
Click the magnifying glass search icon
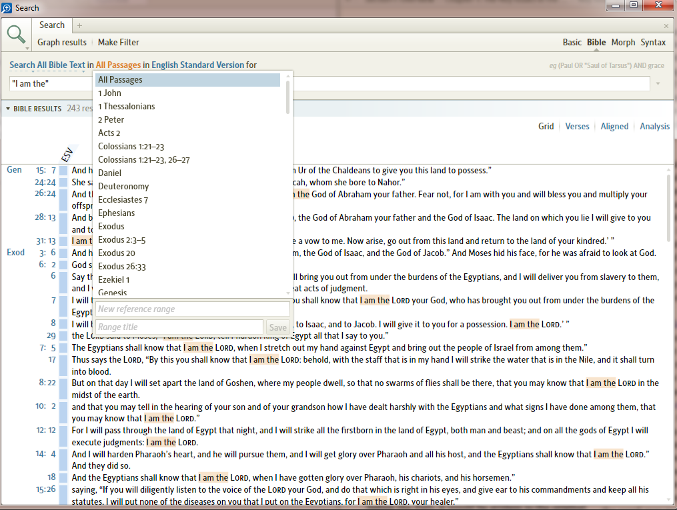[16, 34]
